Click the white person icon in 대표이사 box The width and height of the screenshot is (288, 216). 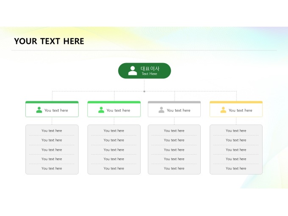pos(133,71)
